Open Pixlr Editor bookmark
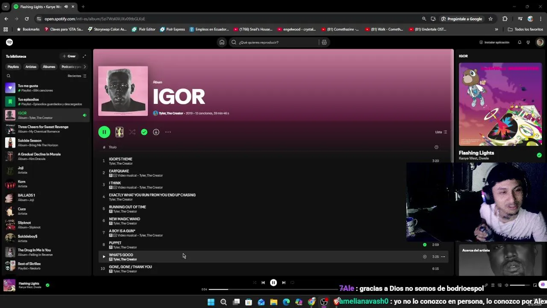This screenshot has width=547, height=308. (x=144, y=30)
